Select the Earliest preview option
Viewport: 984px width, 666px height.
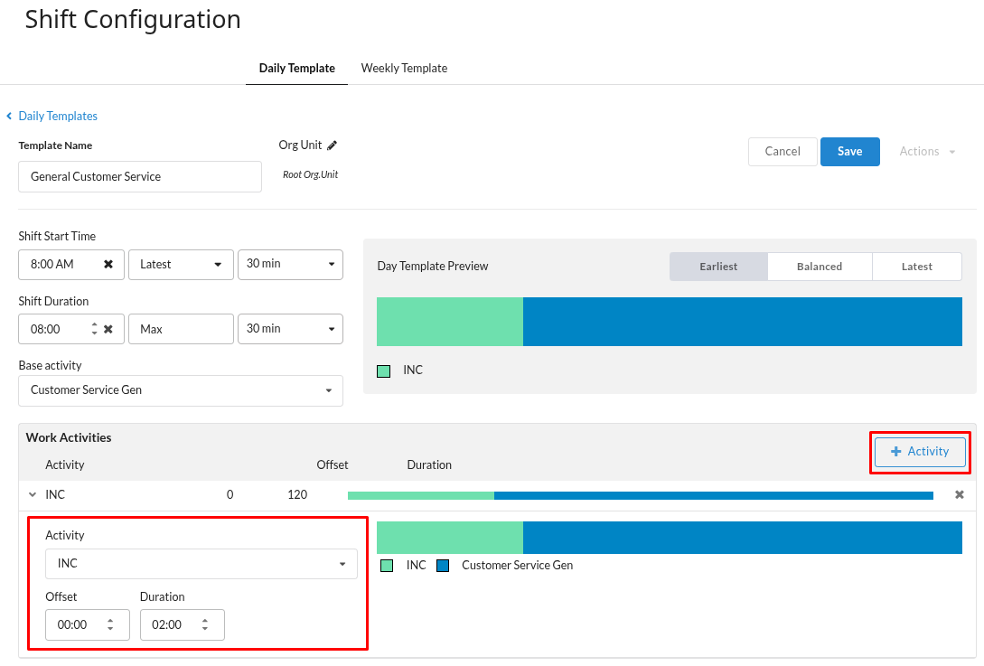718,267
